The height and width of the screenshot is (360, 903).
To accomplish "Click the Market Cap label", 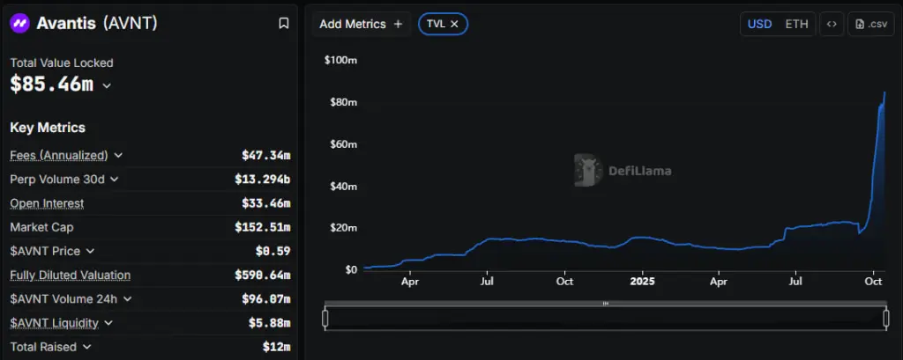I will [x=41, y=227].
